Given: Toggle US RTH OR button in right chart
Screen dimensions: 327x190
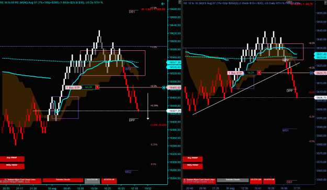Looking at the screenshot, I should [x=269, y=181].
